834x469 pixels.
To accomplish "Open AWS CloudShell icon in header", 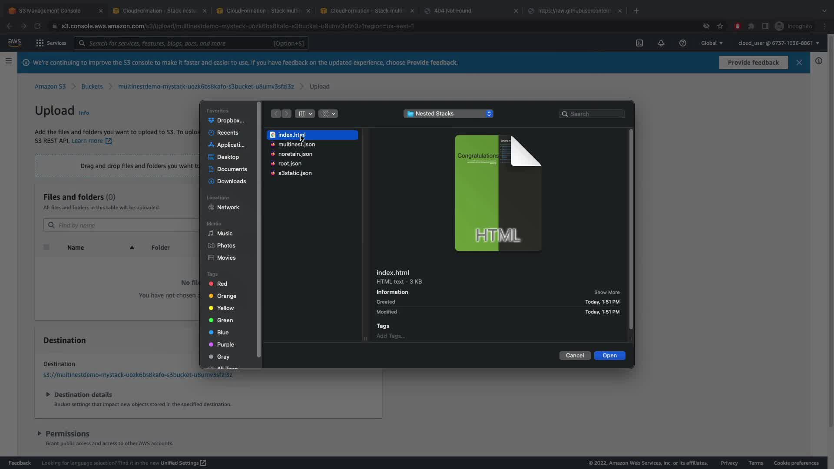I will (639, 43).
